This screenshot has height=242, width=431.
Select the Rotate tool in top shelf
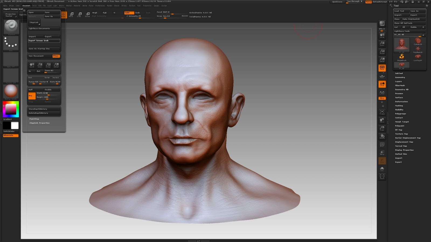[88, 14]
